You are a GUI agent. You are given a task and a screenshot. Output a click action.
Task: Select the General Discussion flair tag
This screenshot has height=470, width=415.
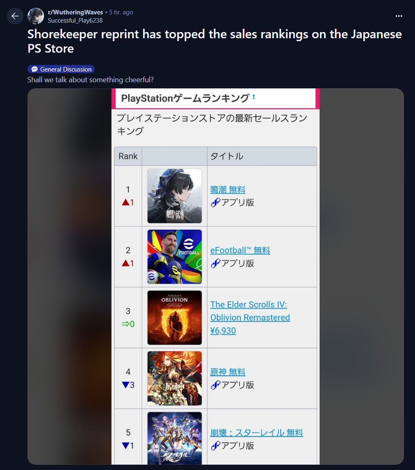pos(61,69)
